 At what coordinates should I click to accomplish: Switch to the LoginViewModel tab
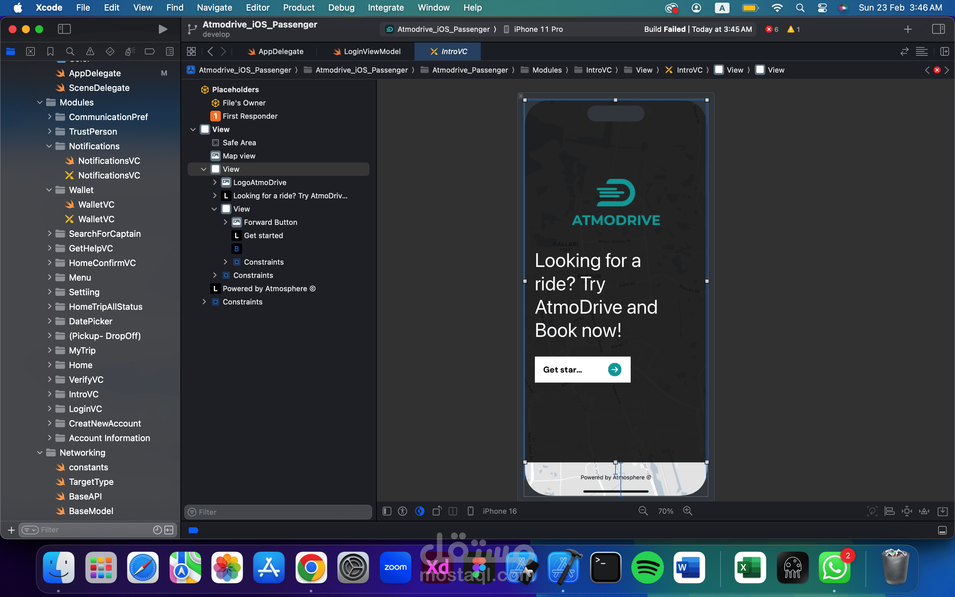pyautogui.click(x=367, y=51)
